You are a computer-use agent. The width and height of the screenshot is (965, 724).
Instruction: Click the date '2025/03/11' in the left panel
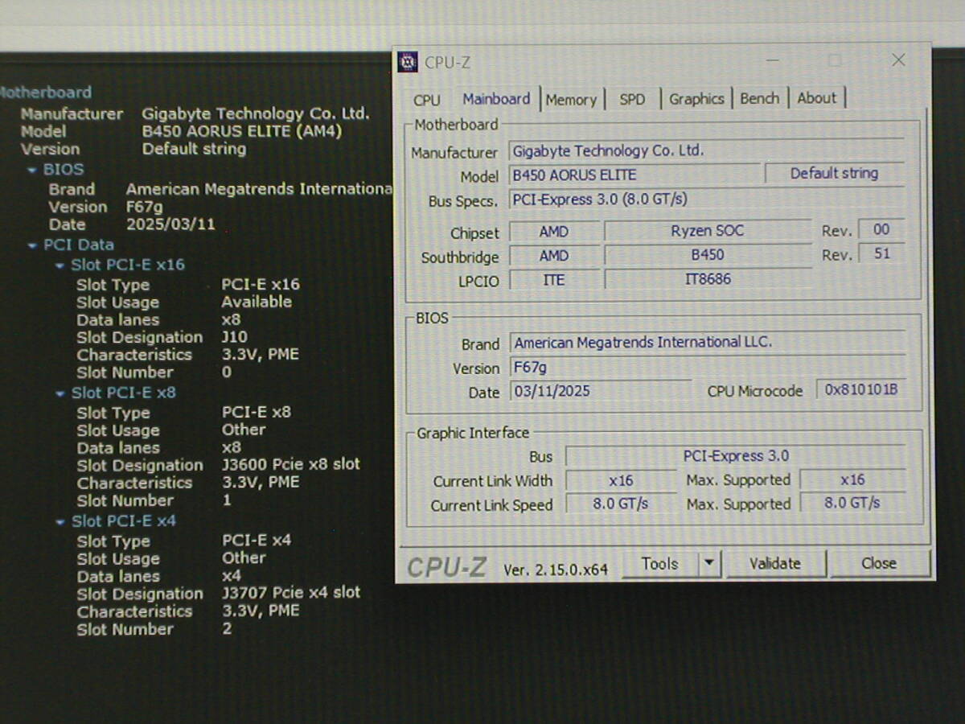pos(170,224)
